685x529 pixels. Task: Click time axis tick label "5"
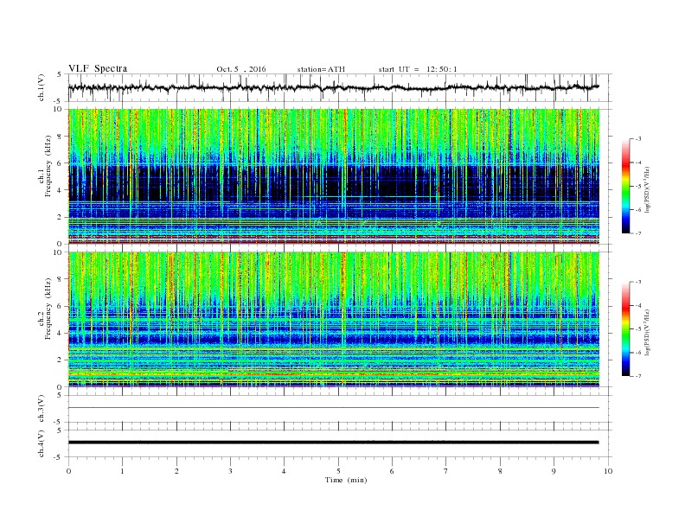338,471
